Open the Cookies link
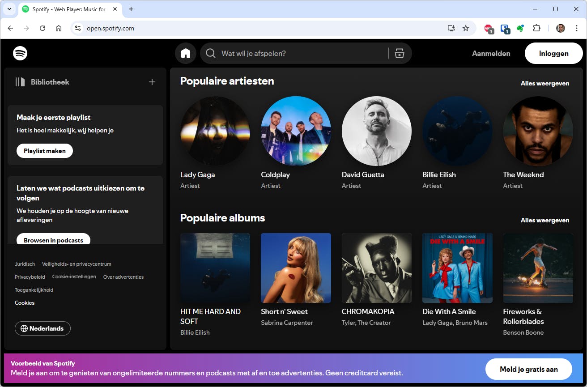 [x=25, y=303]
